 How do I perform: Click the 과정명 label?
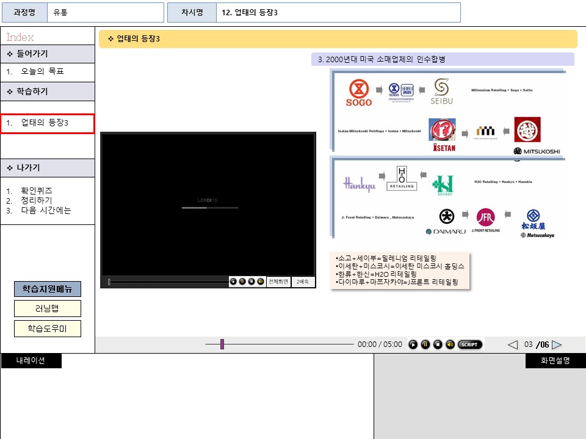(24, 12)
